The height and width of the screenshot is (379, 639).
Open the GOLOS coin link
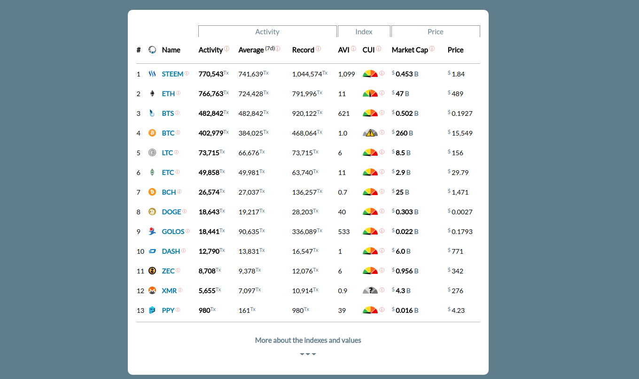click(x=173, y=232)
